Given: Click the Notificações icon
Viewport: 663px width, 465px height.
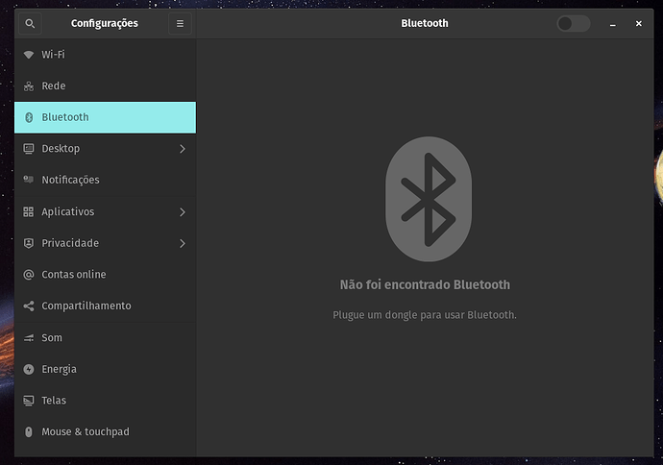Looking at the screenshot, I should click(x=29, y=180).
